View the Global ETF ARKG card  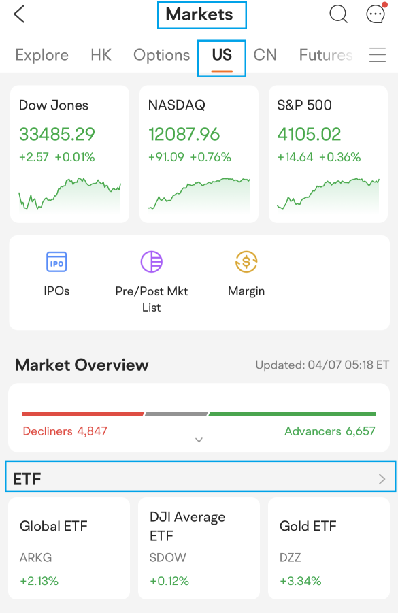68,548
